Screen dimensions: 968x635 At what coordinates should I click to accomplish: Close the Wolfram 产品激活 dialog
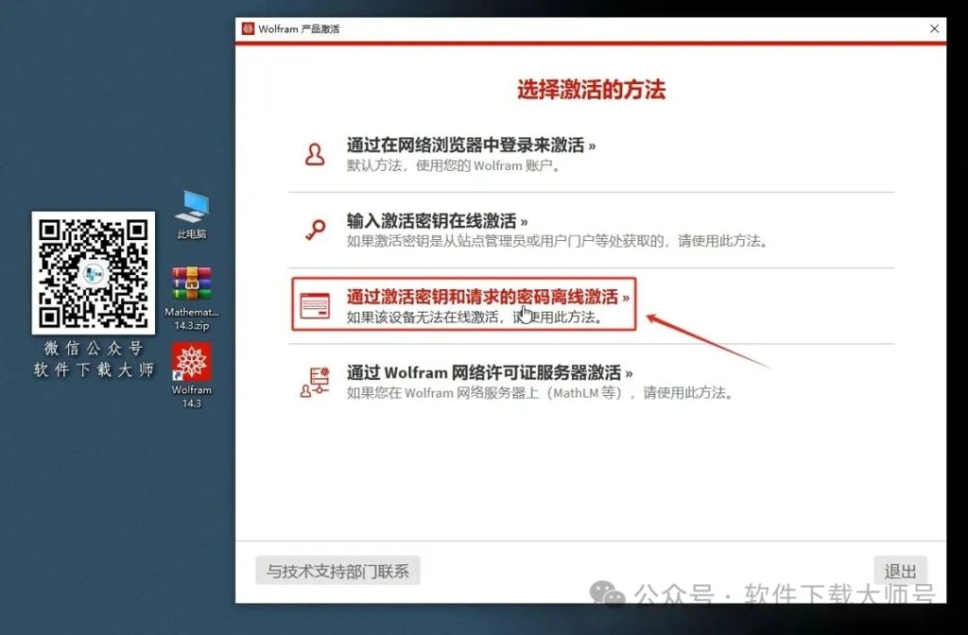point(935,29)
